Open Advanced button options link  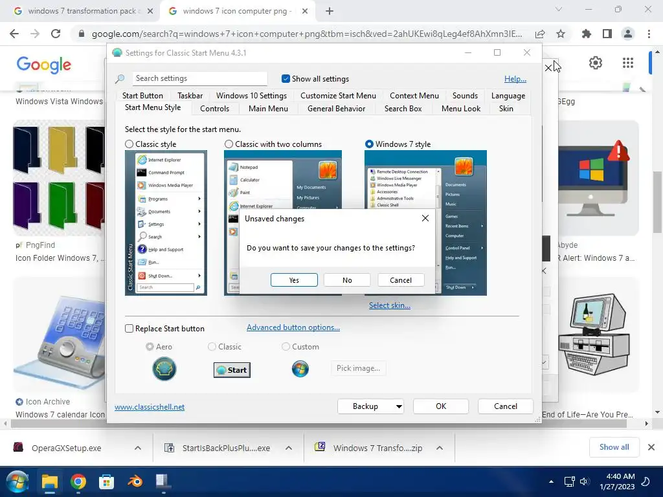[x=293, y=327]
